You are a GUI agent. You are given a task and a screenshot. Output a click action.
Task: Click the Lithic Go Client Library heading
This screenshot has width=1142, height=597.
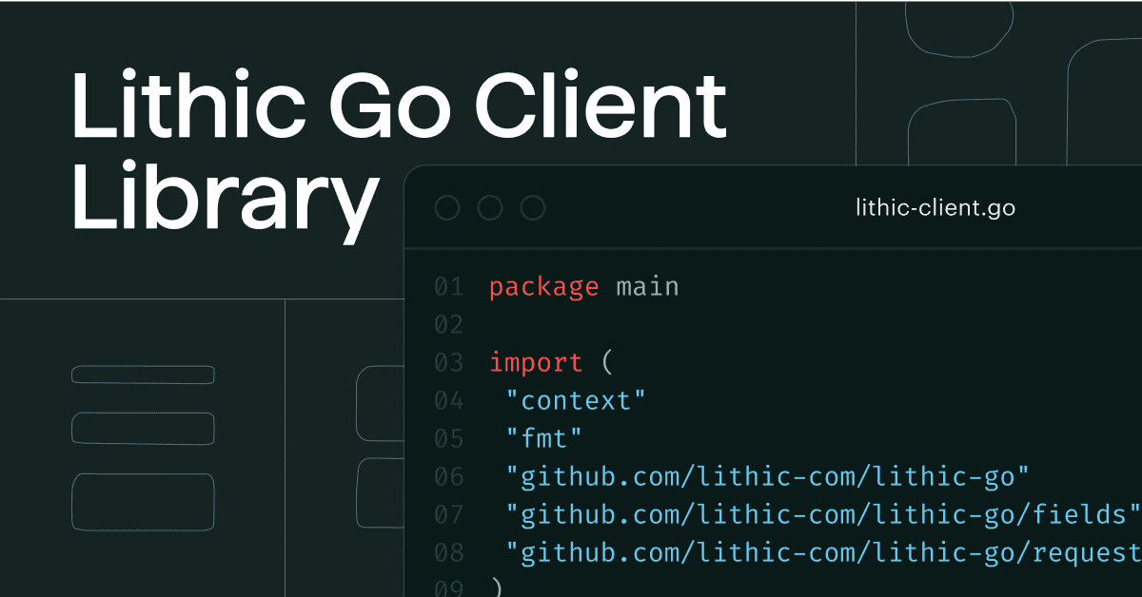click(400, 147)
